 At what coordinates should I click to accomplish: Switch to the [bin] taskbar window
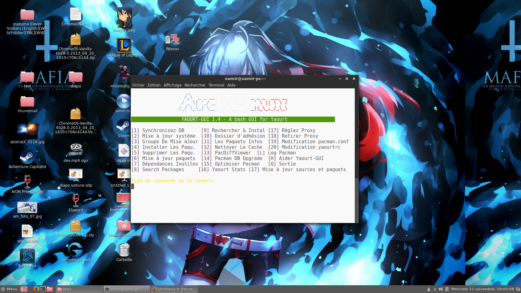tap(79, 289)
